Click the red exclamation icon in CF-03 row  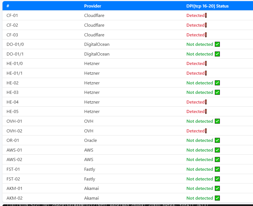[x=206, y=35]
